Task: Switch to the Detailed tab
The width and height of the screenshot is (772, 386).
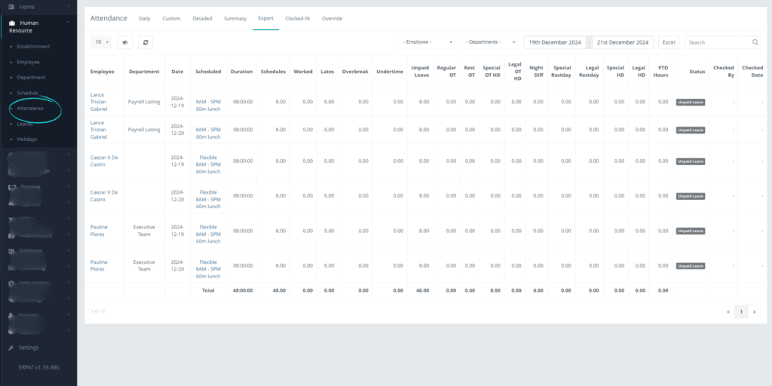Action: (x=202, y=19)
